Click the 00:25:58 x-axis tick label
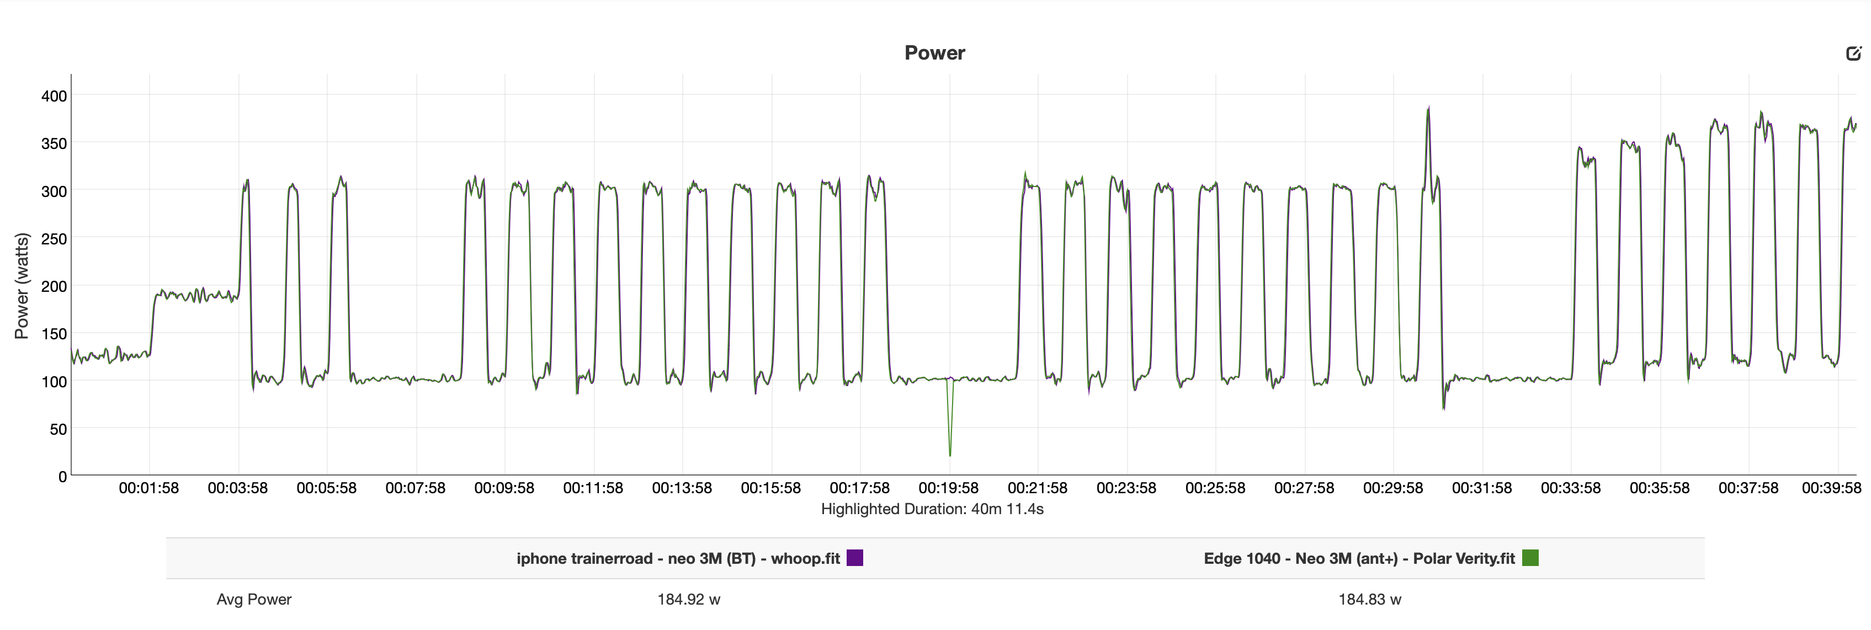1871x630 pixels. [1215, 488]
